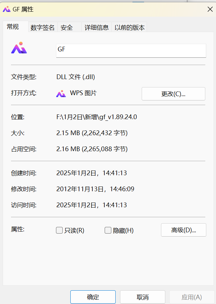The image size is (216, 304).
Task: Close the GF 属性 dialog
Action: tap(210, 9)
